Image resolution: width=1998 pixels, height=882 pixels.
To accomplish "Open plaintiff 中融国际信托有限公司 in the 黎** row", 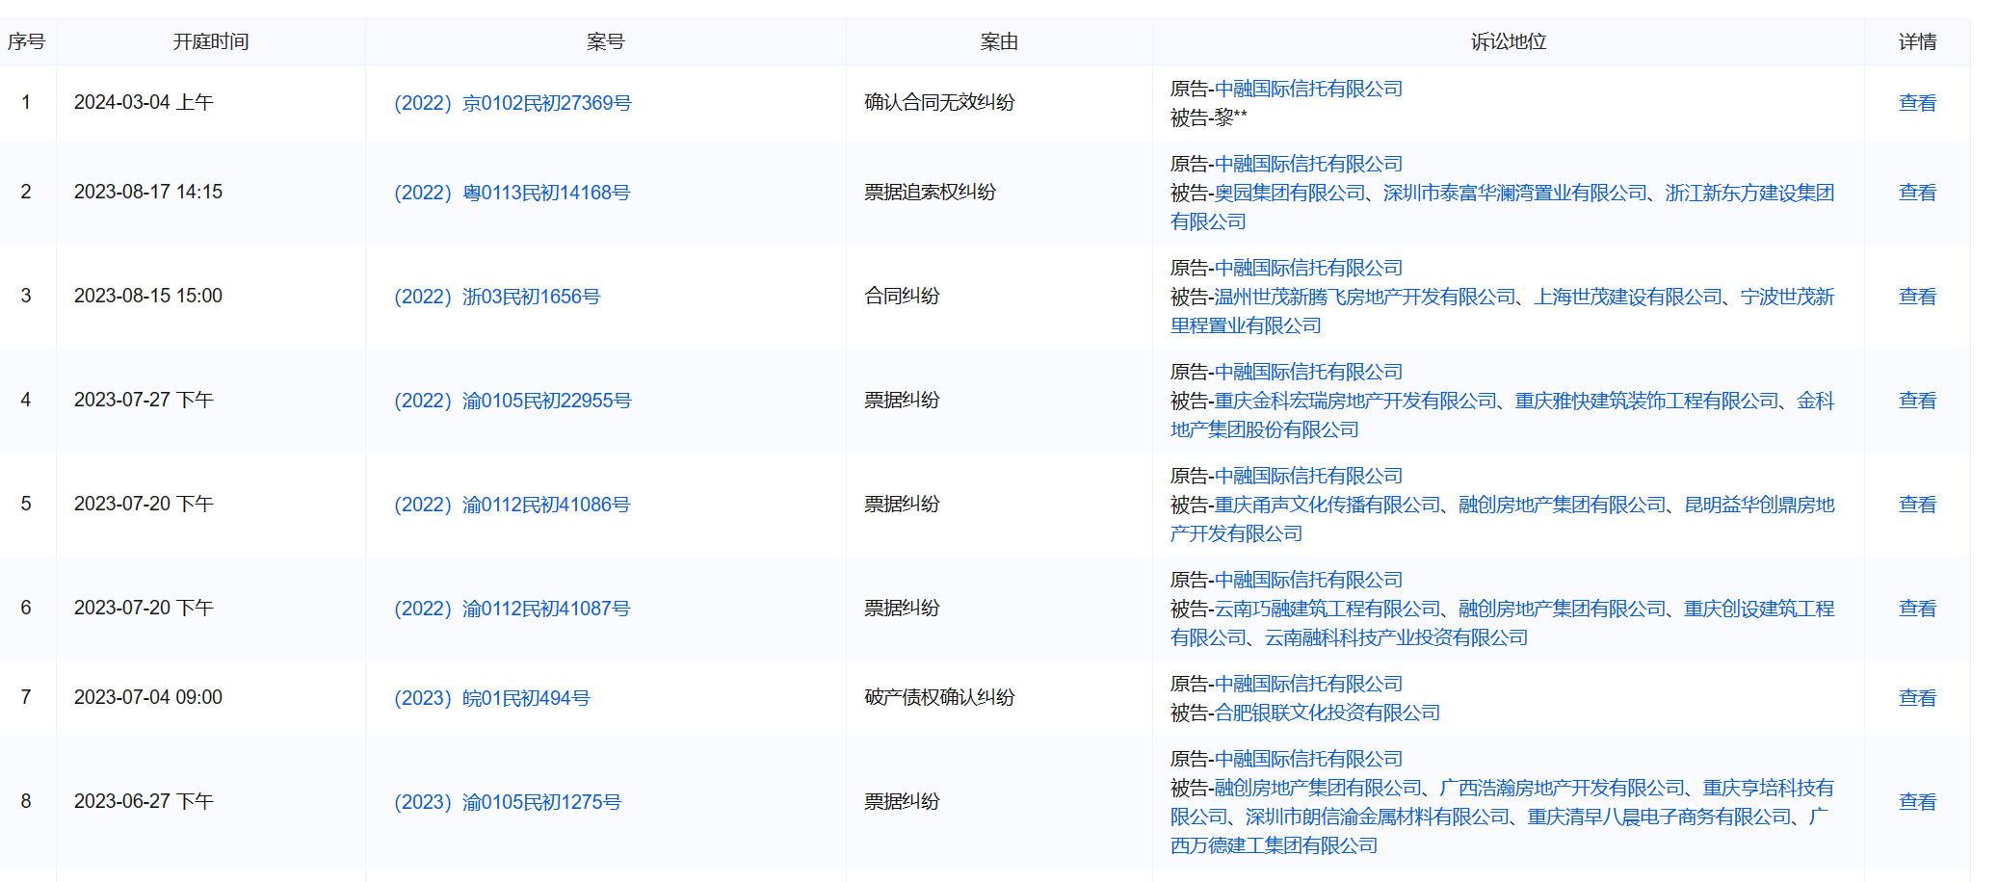I will tap(1308, 89).
